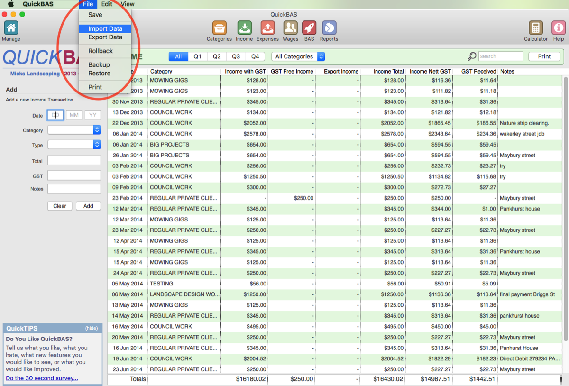Choose Import Data from File menu
The width and height of the screenshot is (569, 386).
[105, 29]
